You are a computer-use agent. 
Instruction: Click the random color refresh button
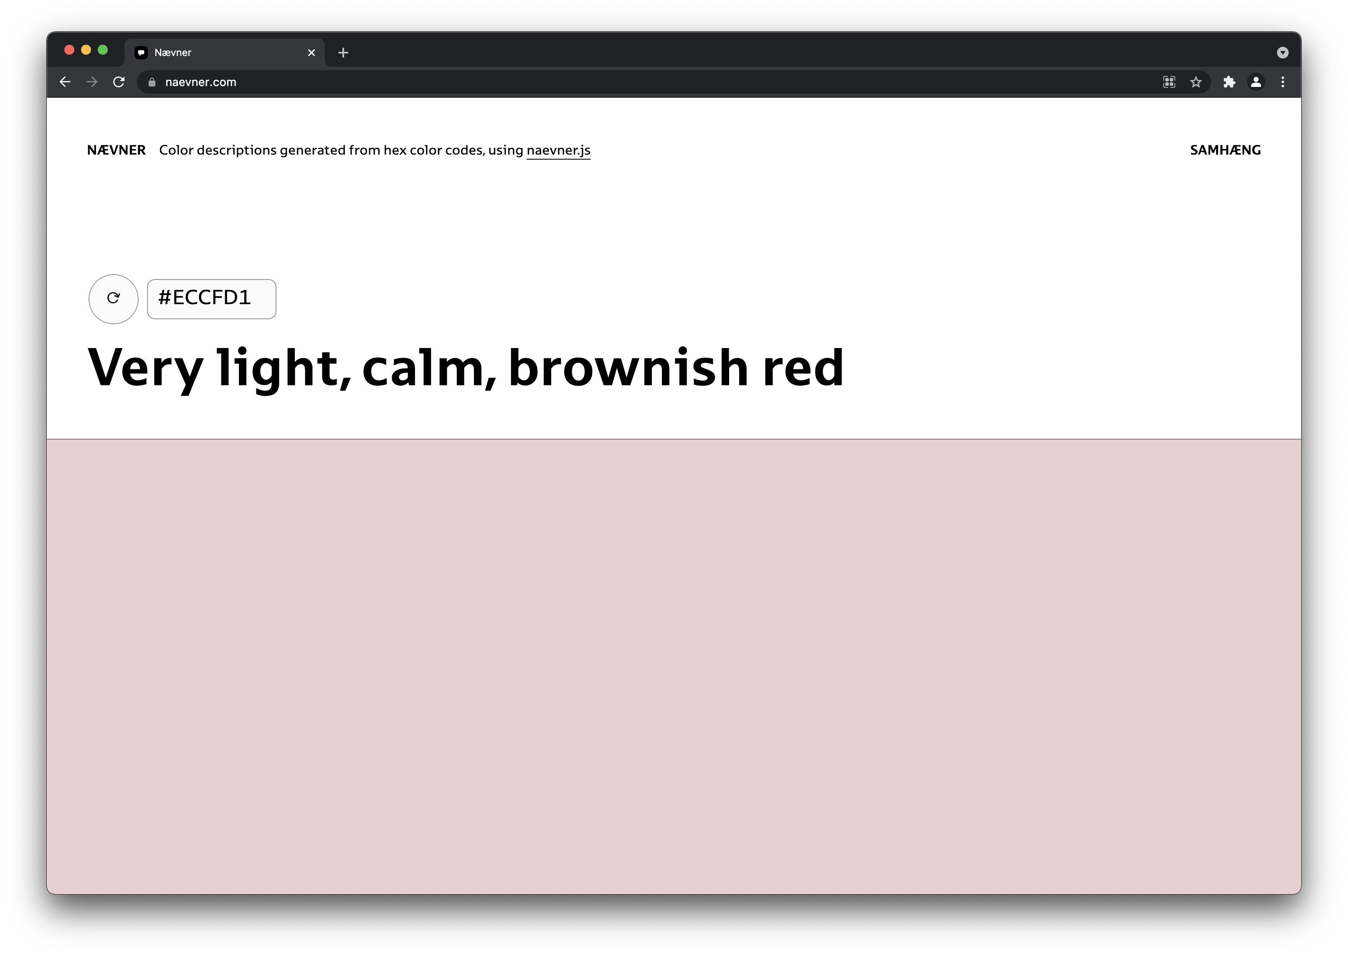(x=114, y=299)
